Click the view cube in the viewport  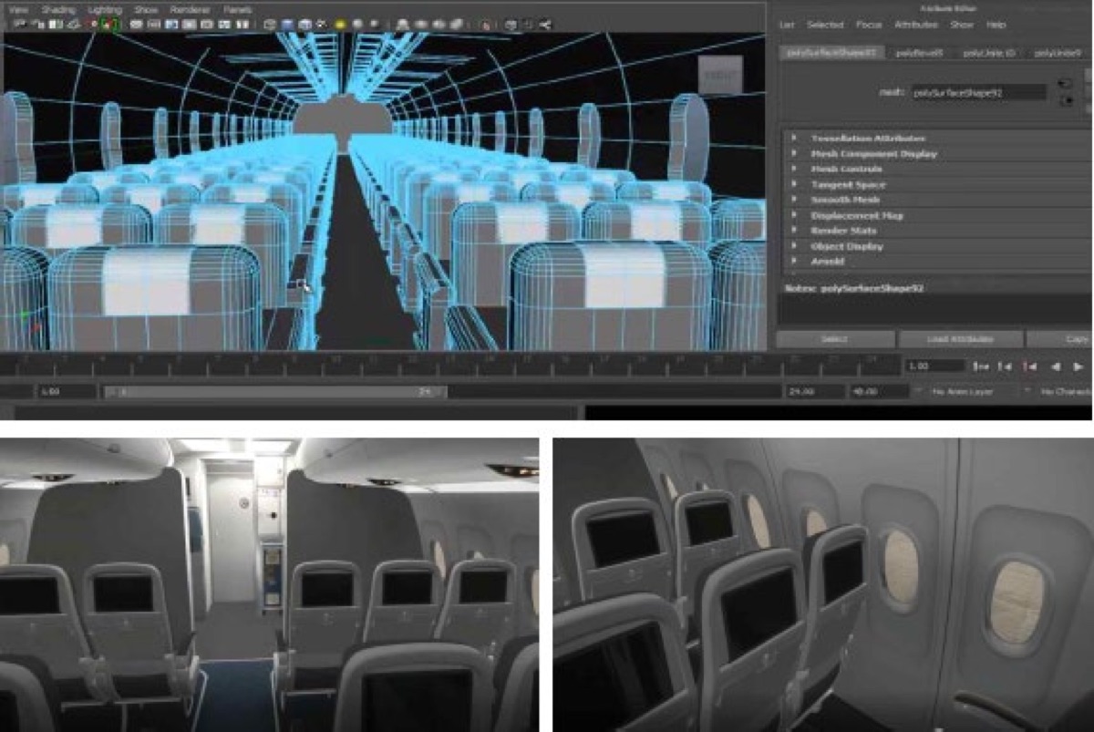coord(719,76)
